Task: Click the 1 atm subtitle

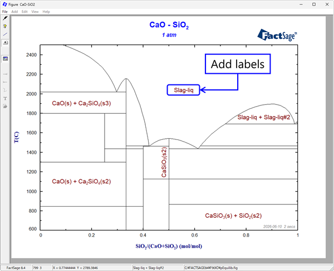Action: 169,35
